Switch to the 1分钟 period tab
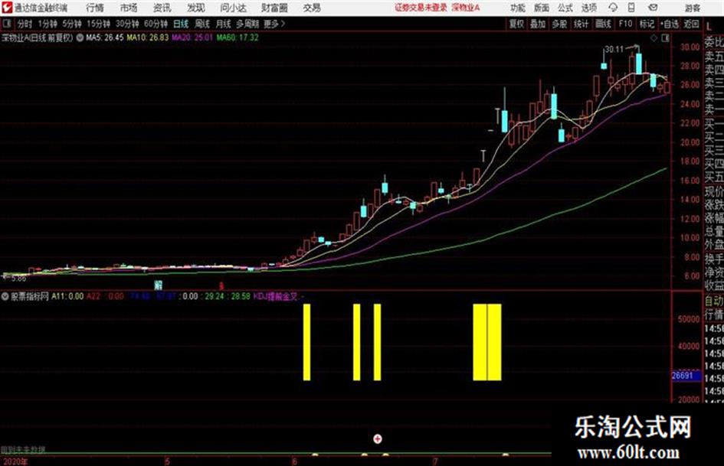The width and height of the screenshot is (724, 466). click(x=48, y=24)
